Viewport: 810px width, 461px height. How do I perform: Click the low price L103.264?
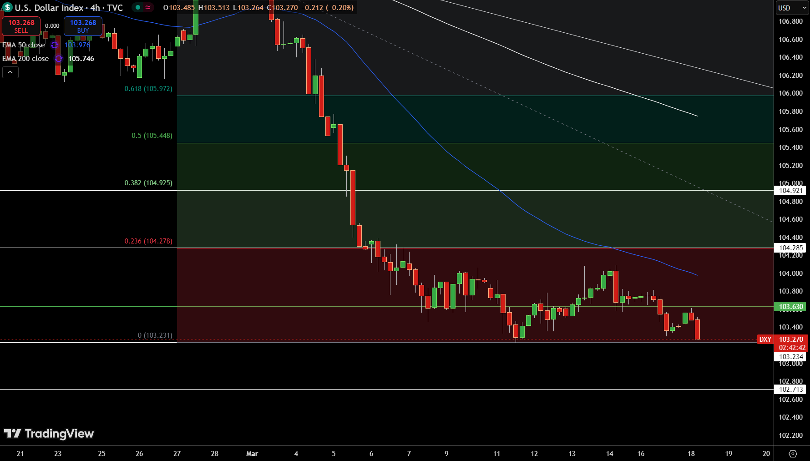coord(248,8)
